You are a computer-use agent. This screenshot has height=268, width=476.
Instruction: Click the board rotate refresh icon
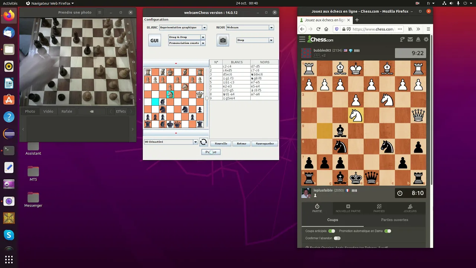pos(203,142)
